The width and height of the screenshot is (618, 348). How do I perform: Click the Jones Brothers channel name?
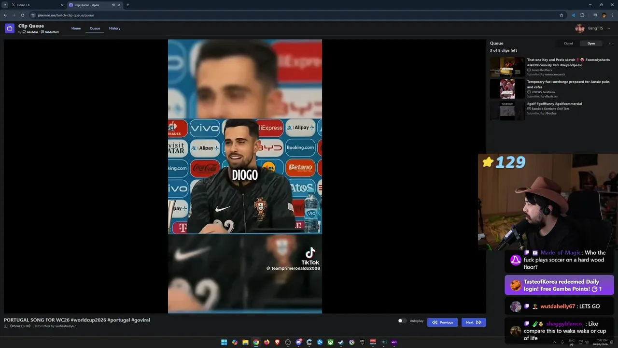[x=542, y=70]
